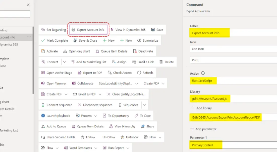Click the Open Yammer icon

point(43,83)
